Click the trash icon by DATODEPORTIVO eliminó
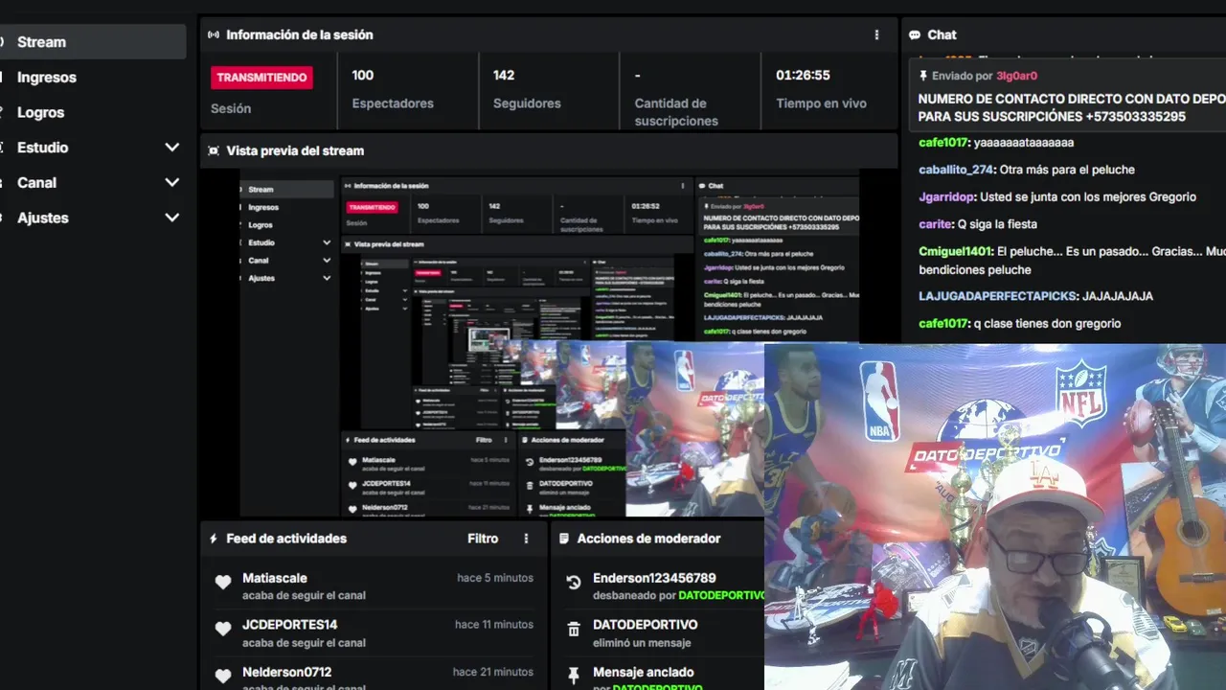The height and width of the screenshot is (690, 1226). [574, 629]
